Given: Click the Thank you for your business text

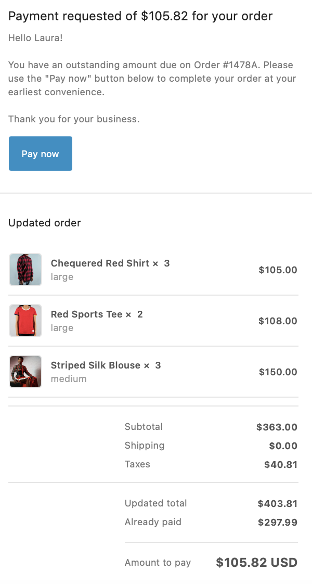Looking at the screenshot, I should 74,119.
